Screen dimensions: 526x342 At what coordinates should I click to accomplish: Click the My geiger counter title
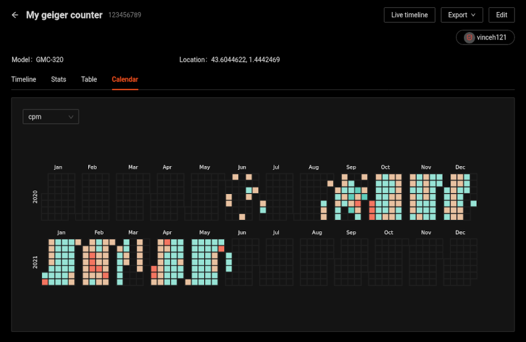pyautogui.click(x=64, y=15)
